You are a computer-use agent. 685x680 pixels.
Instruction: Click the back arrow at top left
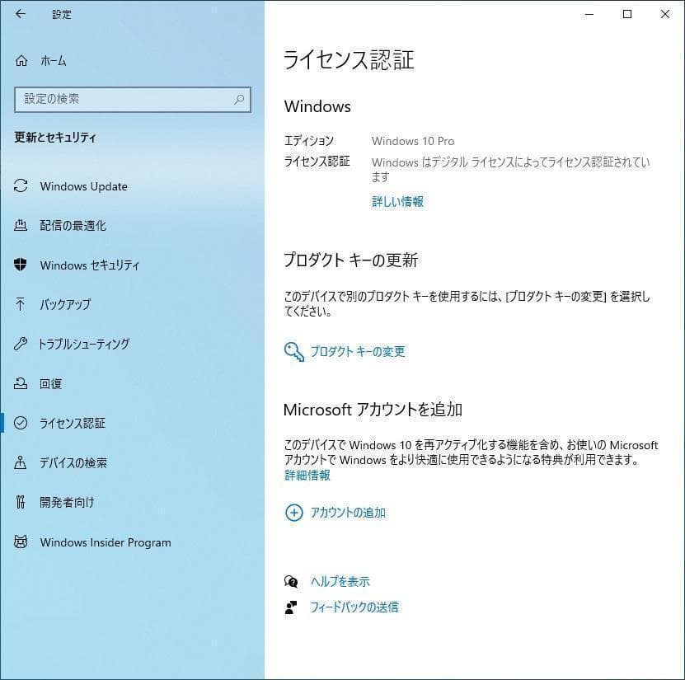click(20, 14)
